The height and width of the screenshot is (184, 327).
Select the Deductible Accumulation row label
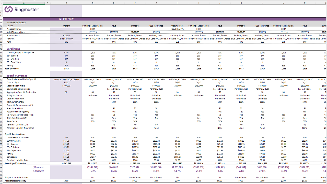[18, 89]
